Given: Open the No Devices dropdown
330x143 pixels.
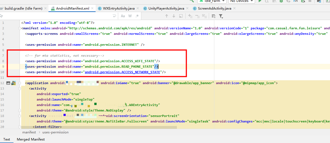Looking at the screenshot, I should coord(242,1).
